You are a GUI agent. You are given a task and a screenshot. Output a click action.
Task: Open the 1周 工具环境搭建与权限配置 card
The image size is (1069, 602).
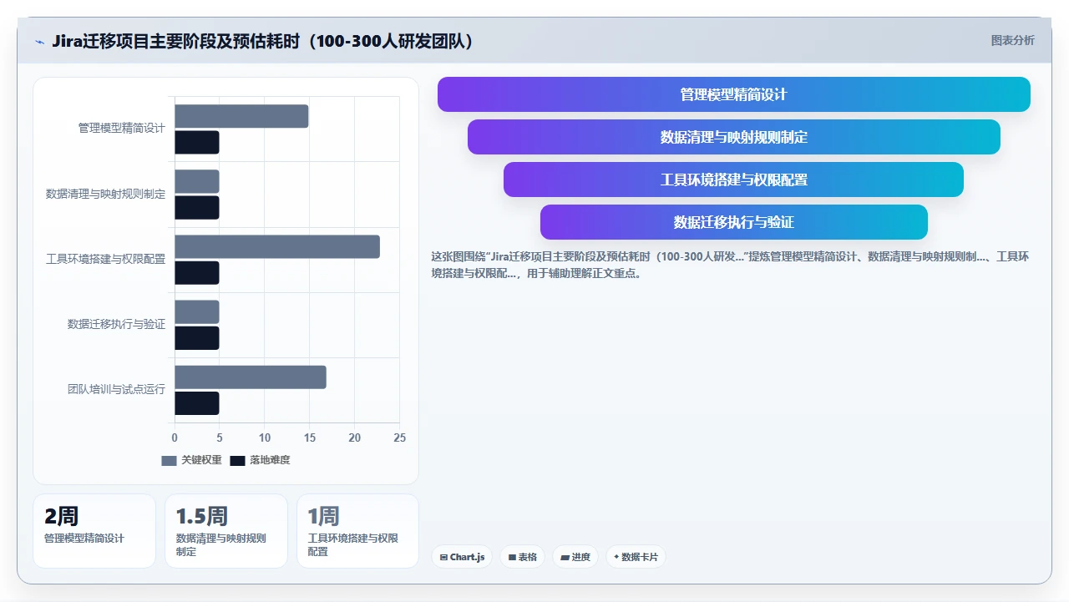pyautogui.click(x=357, y=531)
